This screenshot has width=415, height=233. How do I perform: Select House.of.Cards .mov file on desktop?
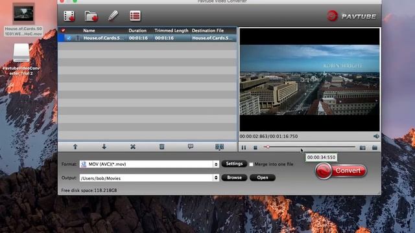[x=23, y=20]
